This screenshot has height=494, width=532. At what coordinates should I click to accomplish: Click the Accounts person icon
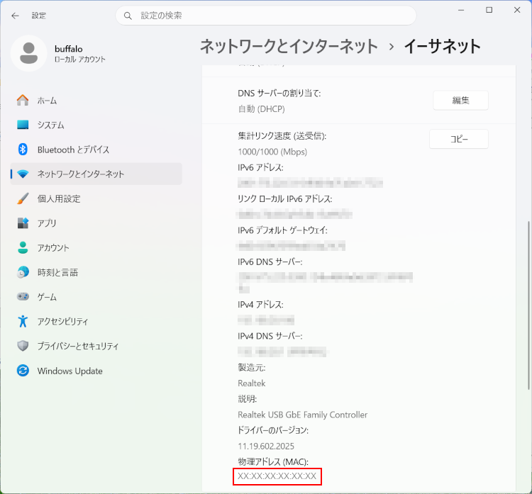tap(23, 247)
